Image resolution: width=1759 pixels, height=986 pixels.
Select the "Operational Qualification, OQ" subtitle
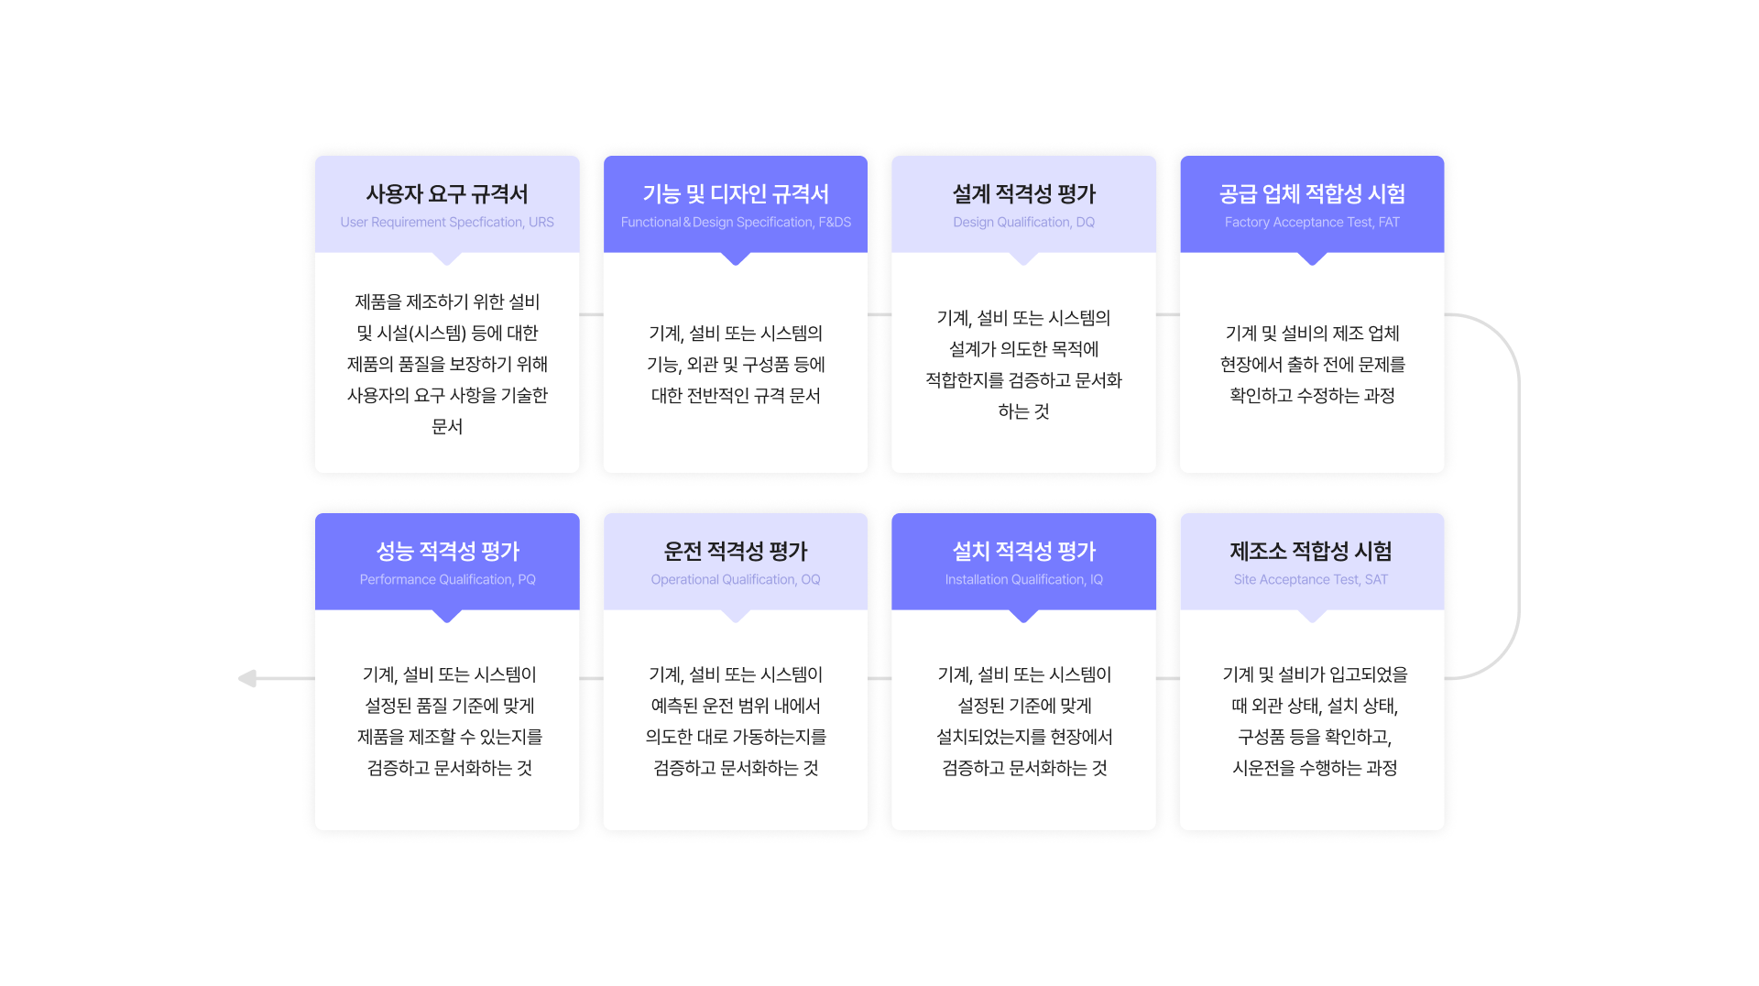click(736, 580)
